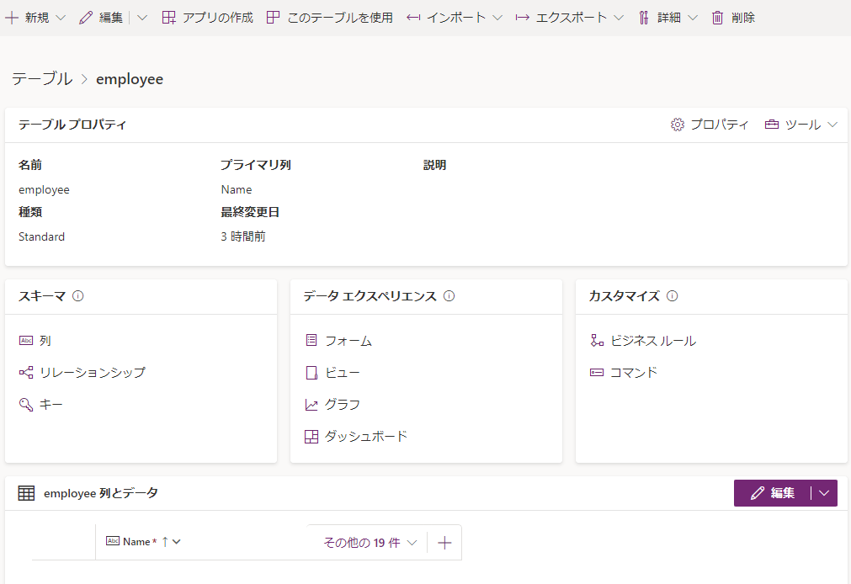Click the employee breadcrumb text

(x=130, y=79)
